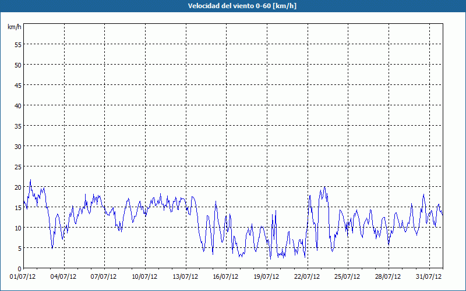Click the 28/07/12 date label
This screenshot has width=466, height=291.
pyautogui.click(x=388, y=277)
